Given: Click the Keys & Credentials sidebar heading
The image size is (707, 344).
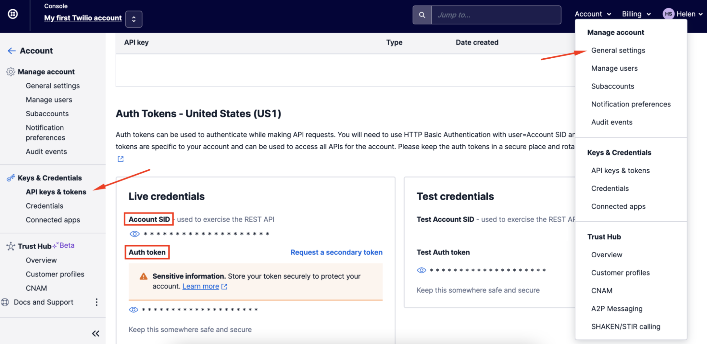Looking at the screenshot, I should click(50, 178).
